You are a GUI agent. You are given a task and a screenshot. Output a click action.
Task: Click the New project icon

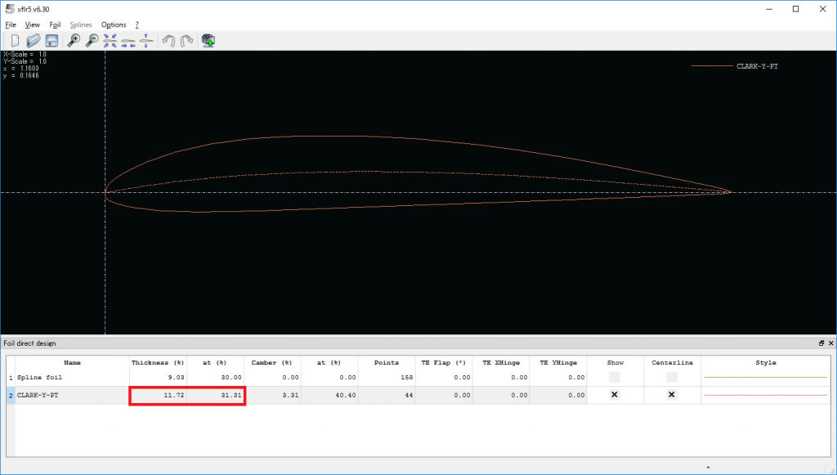(x=16, y=40)
